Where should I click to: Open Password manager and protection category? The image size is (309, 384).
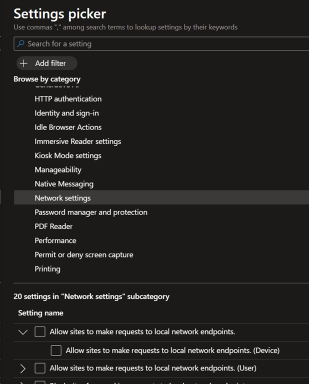click(91, 212)
